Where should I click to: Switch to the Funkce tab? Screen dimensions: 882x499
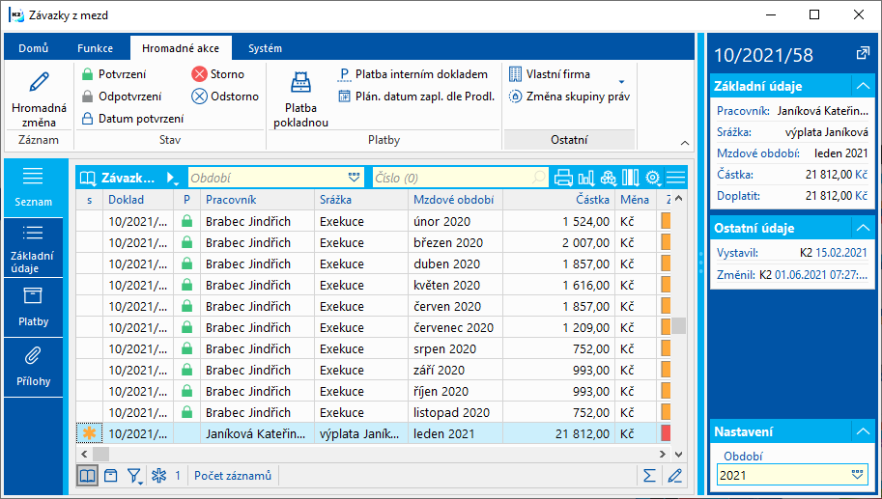click(95, 48)
